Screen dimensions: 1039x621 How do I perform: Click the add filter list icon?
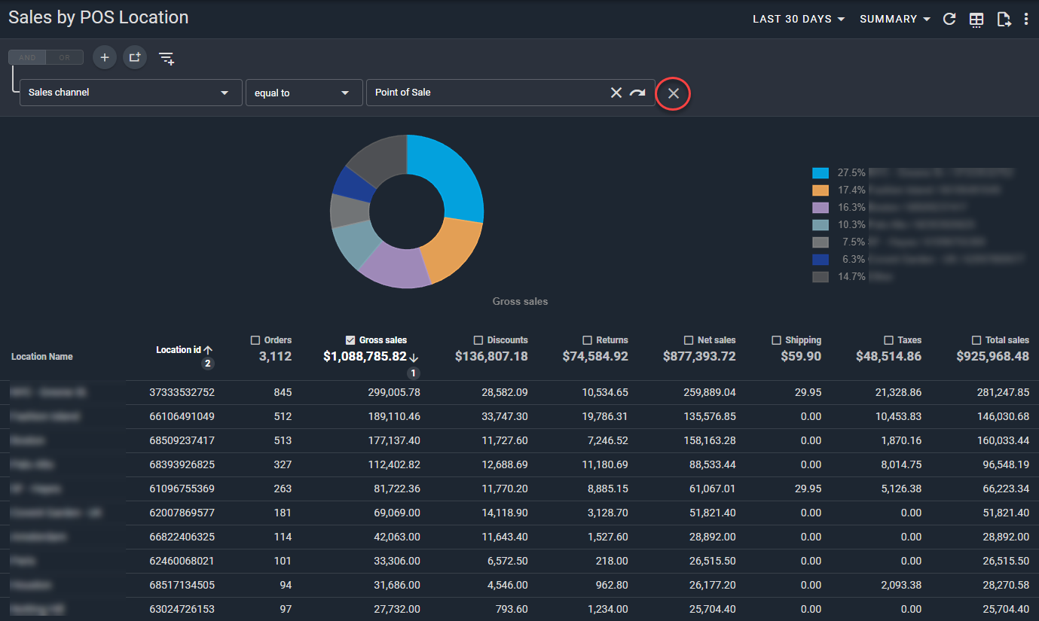166,57
